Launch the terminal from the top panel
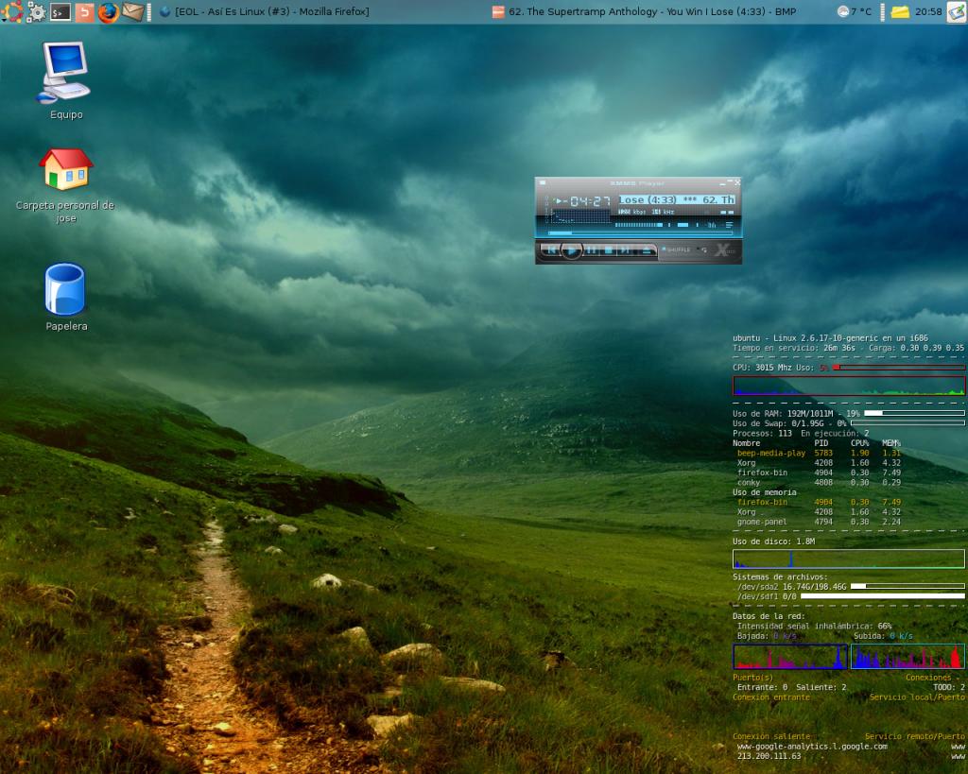Image resolution: width=968 pixels, height=774 pixels. click(60, 11)
